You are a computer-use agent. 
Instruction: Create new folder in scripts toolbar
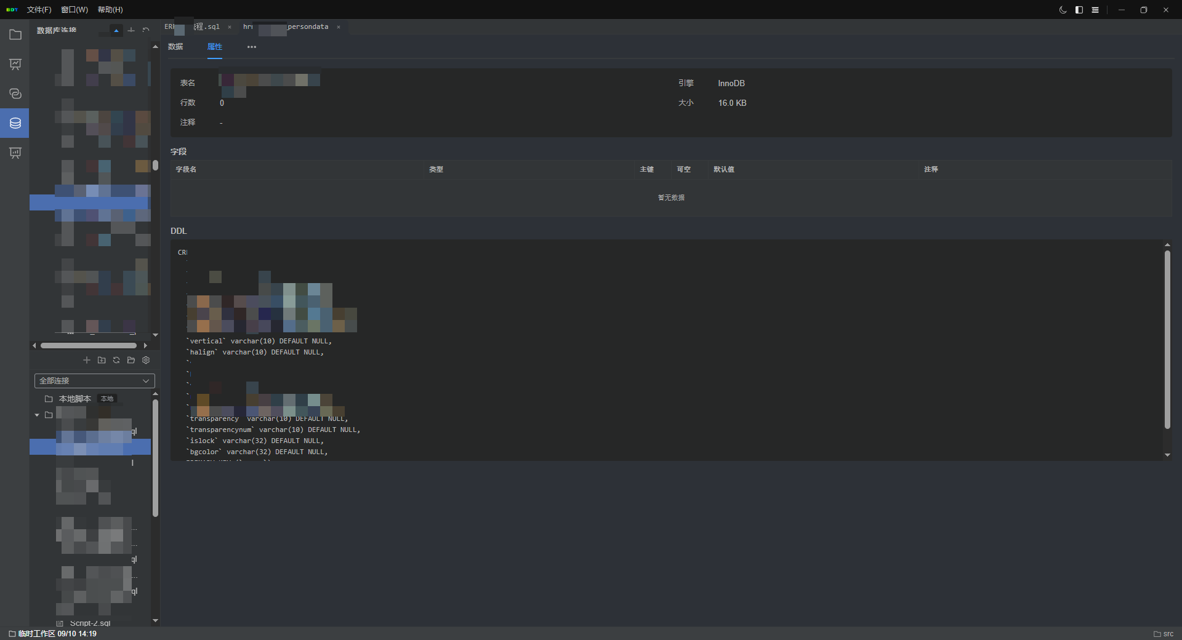point(102,360)
